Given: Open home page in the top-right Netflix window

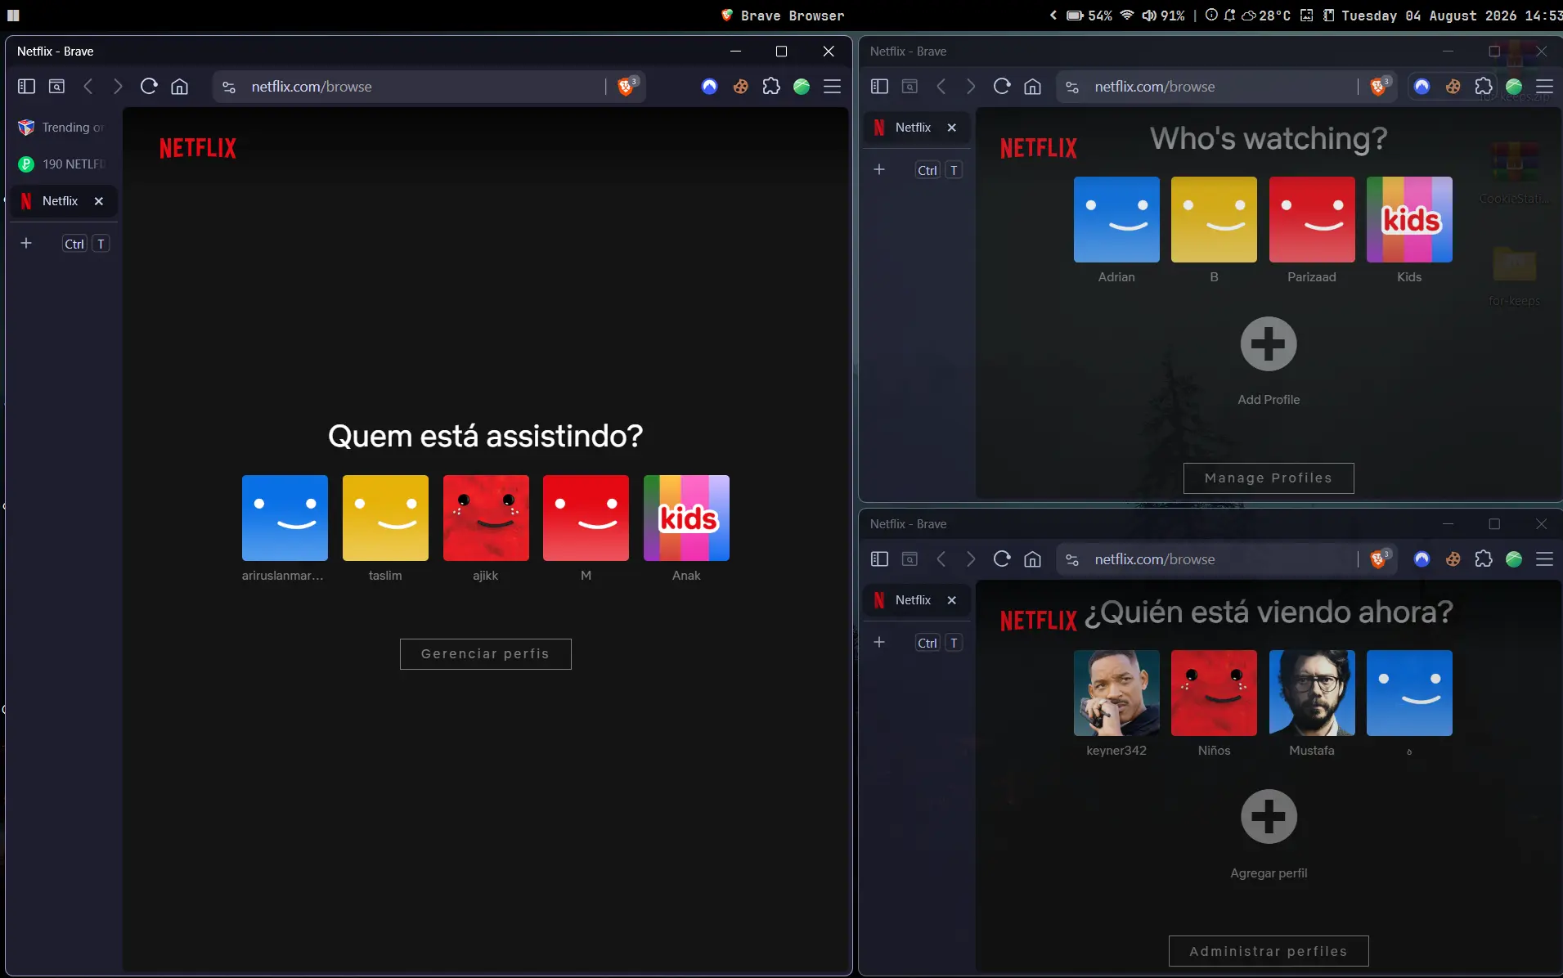Looking at the screenshot, I should tap(1033, 87).
